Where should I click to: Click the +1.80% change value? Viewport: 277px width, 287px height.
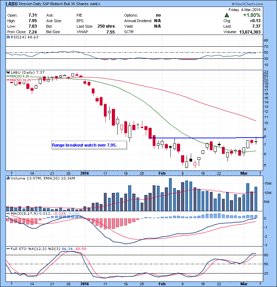[252, 15]
